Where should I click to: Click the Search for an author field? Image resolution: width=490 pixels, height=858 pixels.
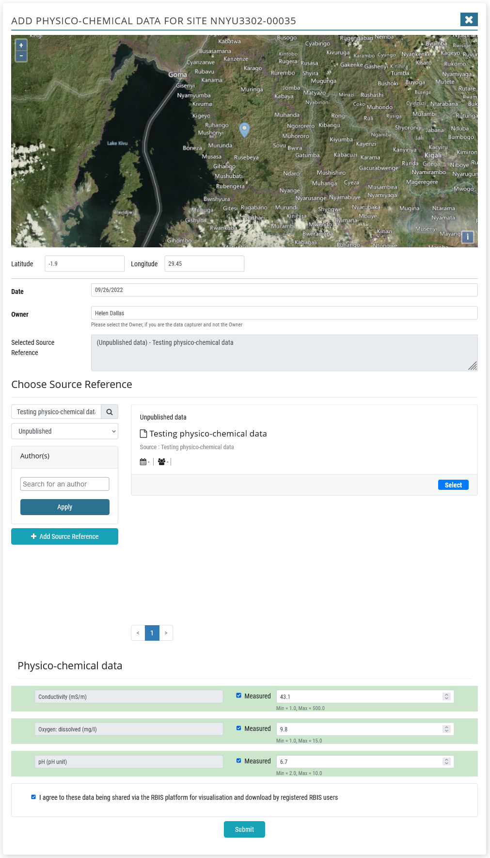[65, 484]
